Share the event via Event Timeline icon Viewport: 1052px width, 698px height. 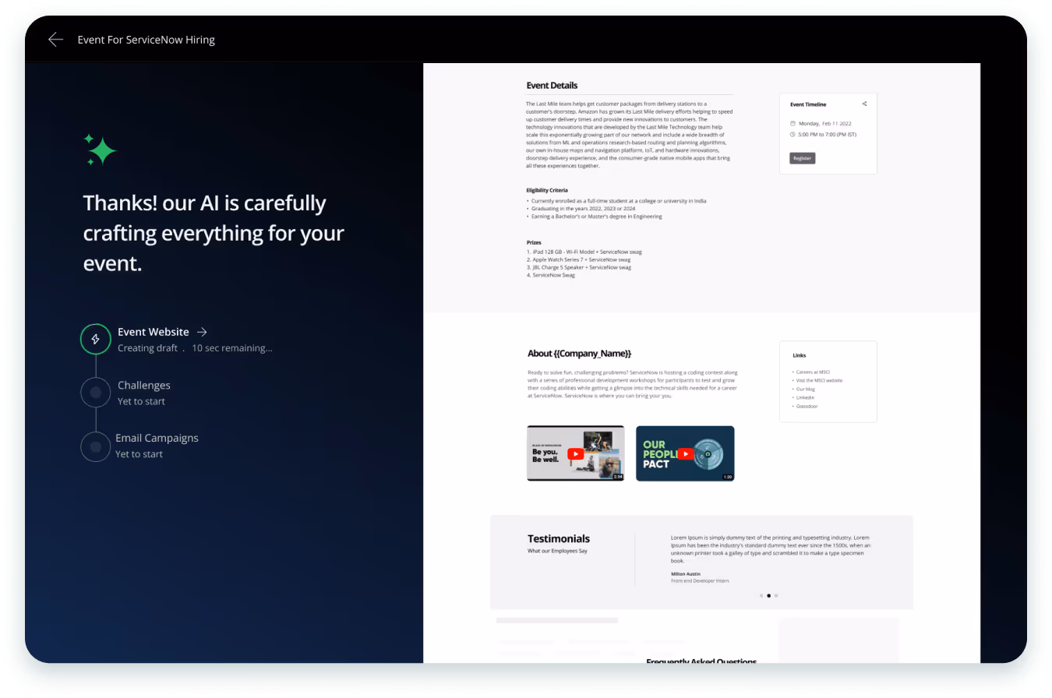click(x=864, y=104)
